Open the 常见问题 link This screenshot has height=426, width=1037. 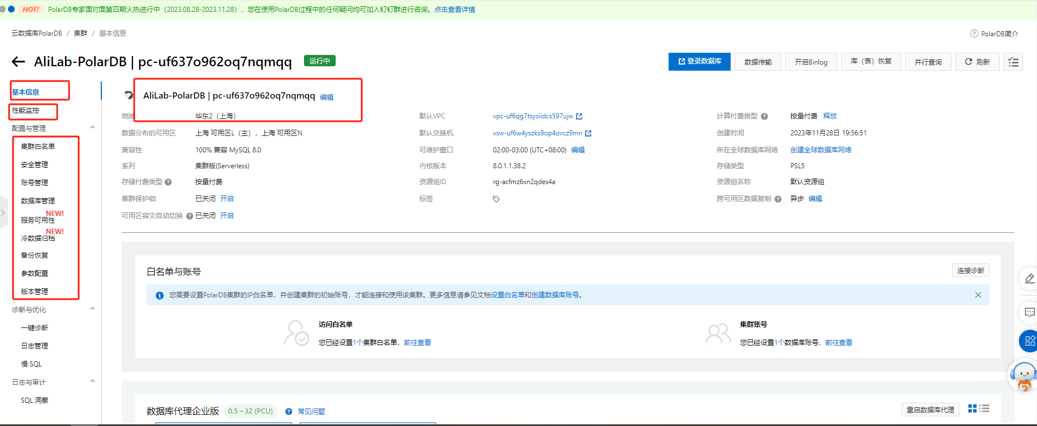(x=311, y=412)
